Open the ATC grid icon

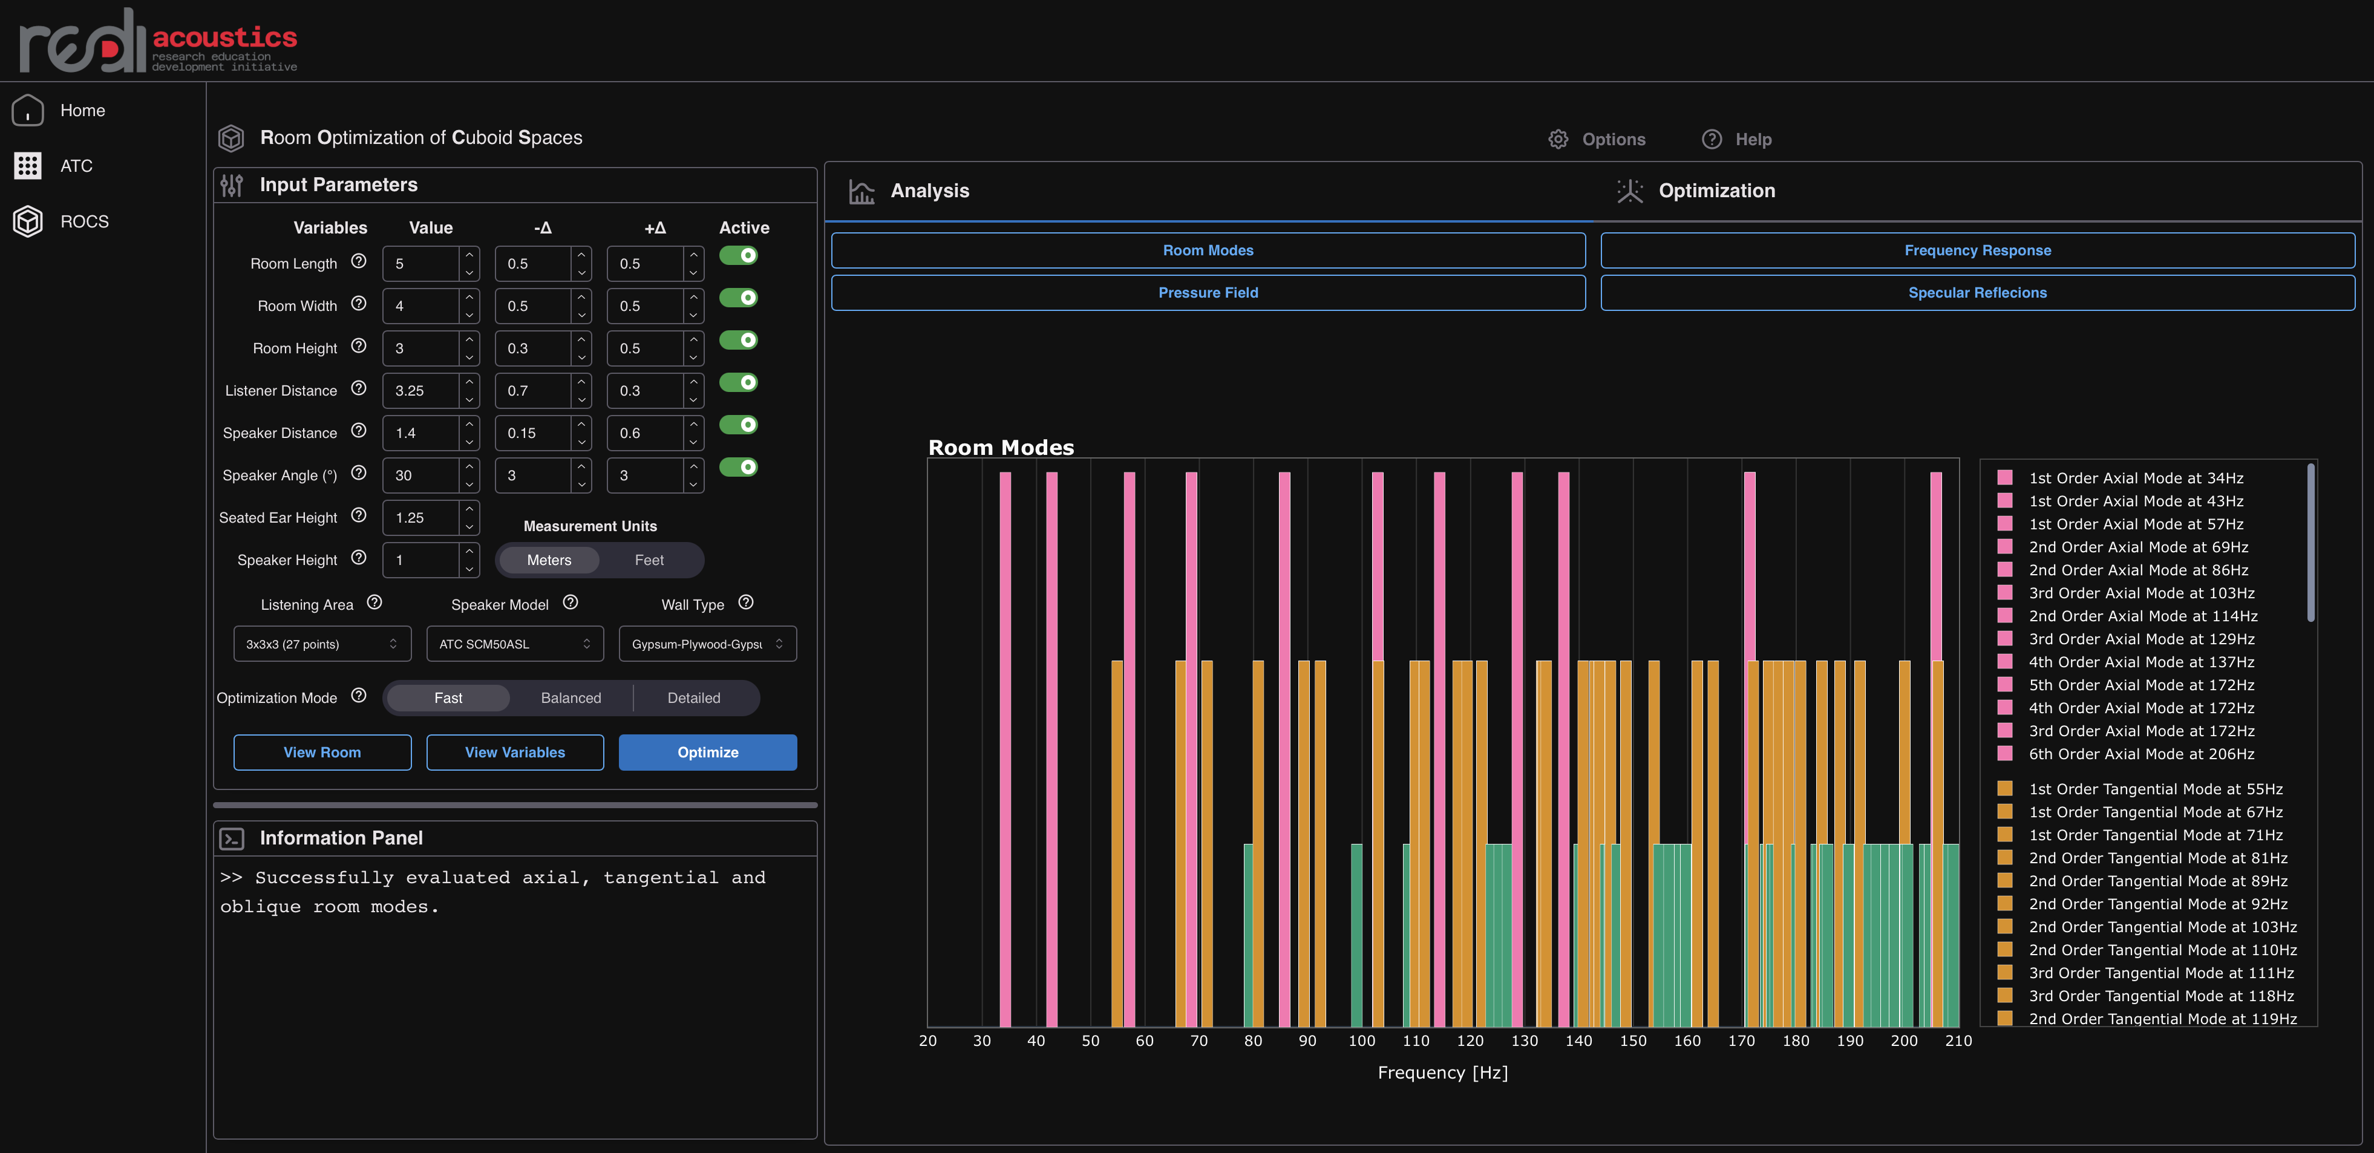28,166
